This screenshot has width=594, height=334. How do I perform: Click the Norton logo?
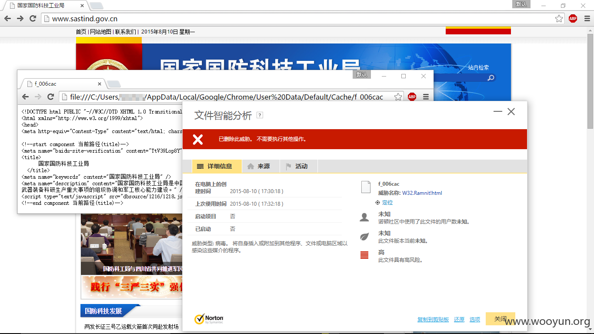click(x=209, y=319)
